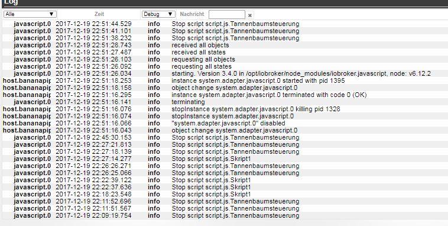Select timestamp 2017-12-19 22:27:21.813

[93, 144]
